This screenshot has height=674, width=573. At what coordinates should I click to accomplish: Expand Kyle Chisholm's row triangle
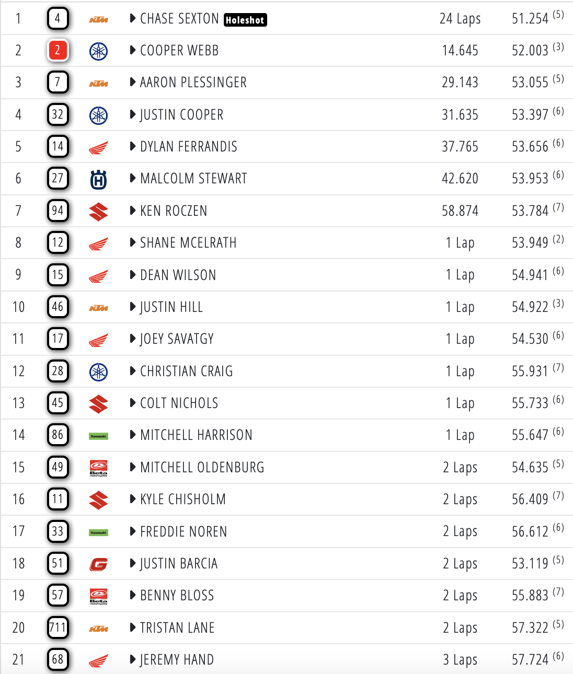tap(133, 499)
